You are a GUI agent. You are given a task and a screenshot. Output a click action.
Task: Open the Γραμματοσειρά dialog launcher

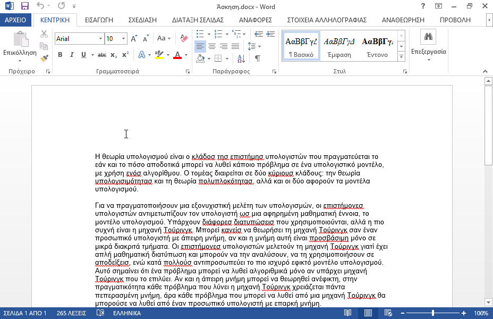click(x=188, y=72)
